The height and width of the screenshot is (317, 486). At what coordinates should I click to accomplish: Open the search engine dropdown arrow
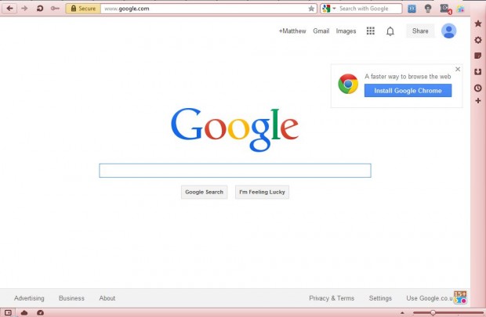(334, 9)
